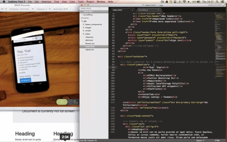The image size is (227, 142).
Task: Click the Line 98, Column 35 status
Action: click(89, 140)
